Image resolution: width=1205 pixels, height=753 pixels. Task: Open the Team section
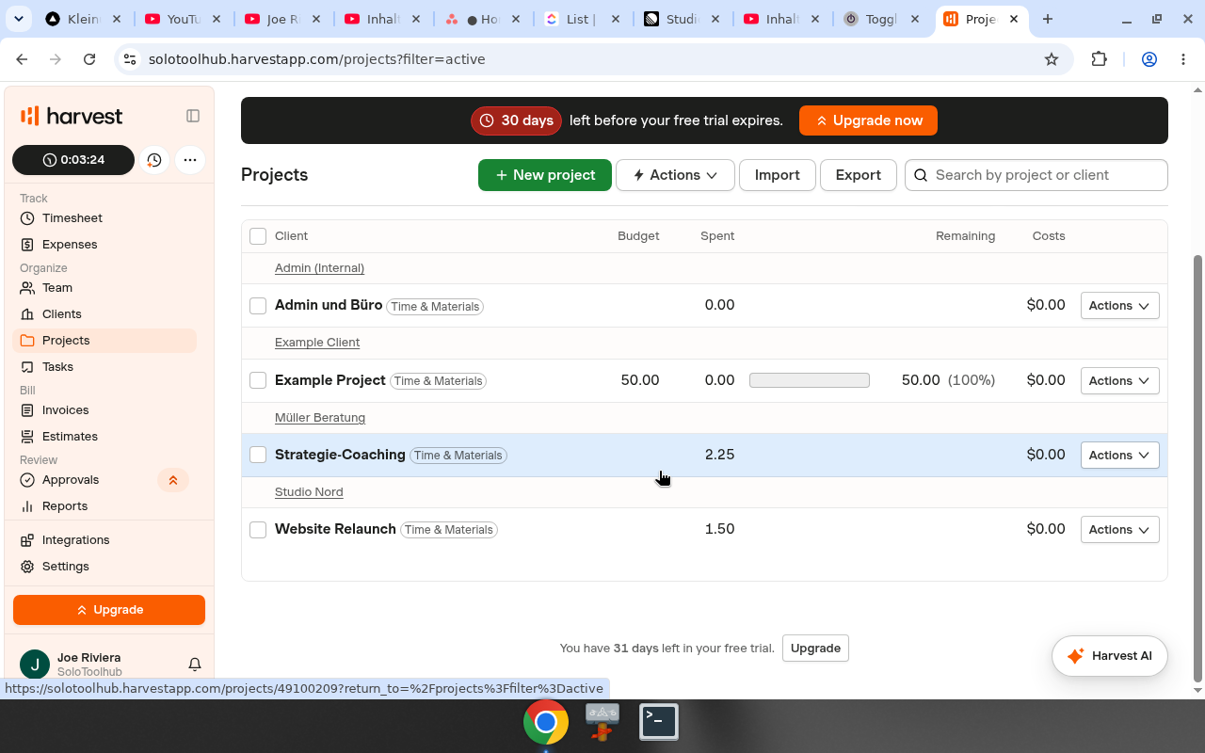[57, 288]
